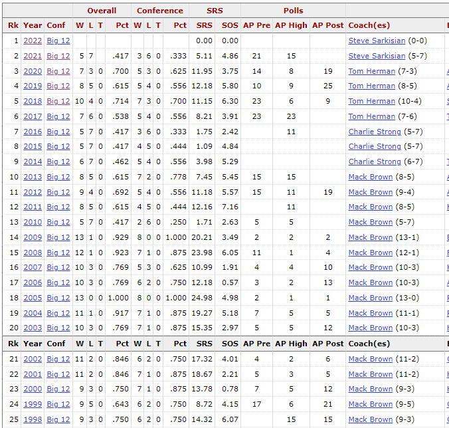Open the 2022 season year link
Viewport: 449px width, 428px height.
coord(33,41)
